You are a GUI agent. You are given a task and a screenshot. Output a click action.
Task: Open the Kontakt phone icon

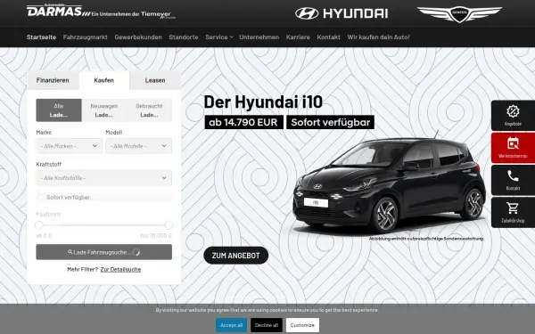[513, 175]
